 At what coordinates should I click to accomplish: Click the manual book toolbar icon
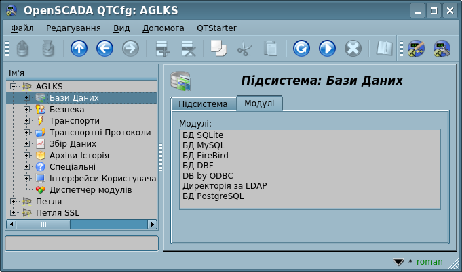pyautogui.click(x=385, y=49)
